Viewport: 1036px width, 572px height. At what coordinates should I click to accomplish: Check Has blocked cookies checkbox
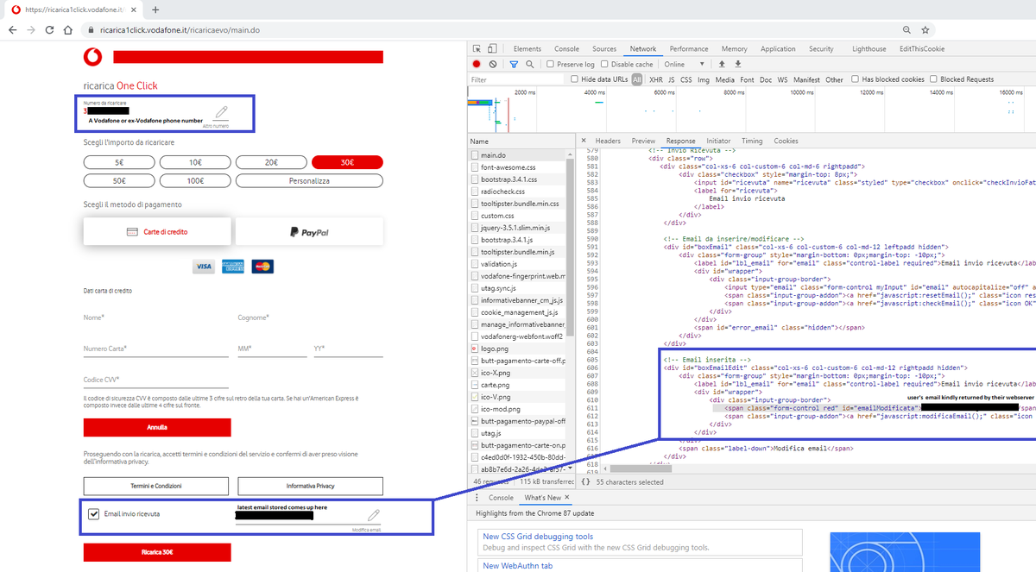(x=855, y=79)
